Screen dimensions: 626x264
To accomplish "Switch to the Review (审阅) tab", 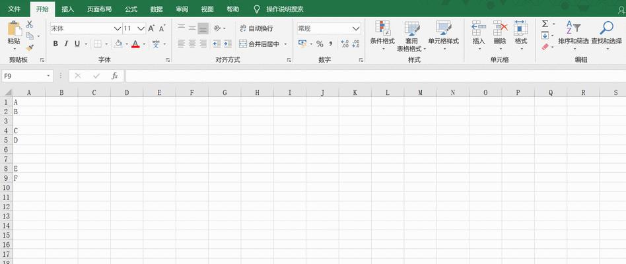I will click(x=182, y=9).
